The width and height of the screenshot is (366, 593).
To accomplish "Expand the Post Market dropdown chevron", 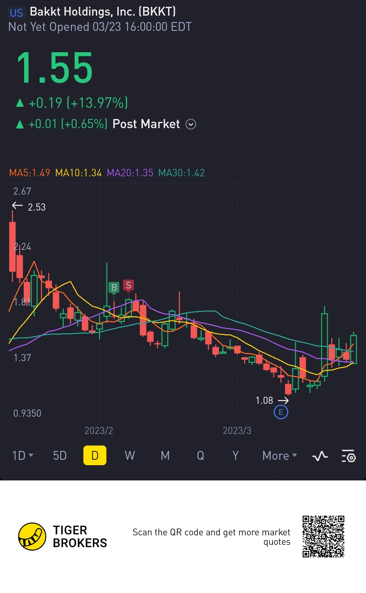I will (x=191, y=124).
